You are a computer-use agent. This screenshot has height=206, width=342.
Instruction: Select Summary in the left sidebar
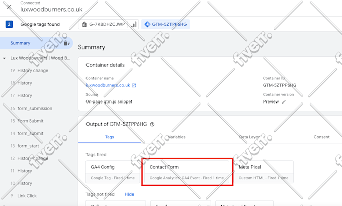36,43
